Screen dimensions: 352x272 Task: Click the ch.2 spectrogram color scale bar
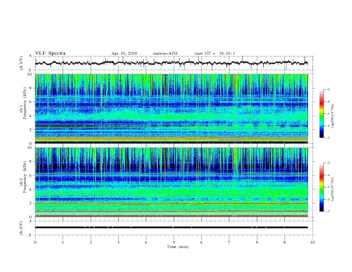[x=321, y=187]
